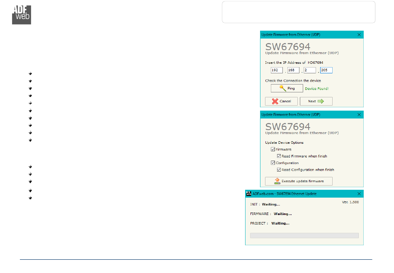Close the SW67694 Ethernet Update window
Image resolution: width=394 pixels, height=273 pixels.
359,194
